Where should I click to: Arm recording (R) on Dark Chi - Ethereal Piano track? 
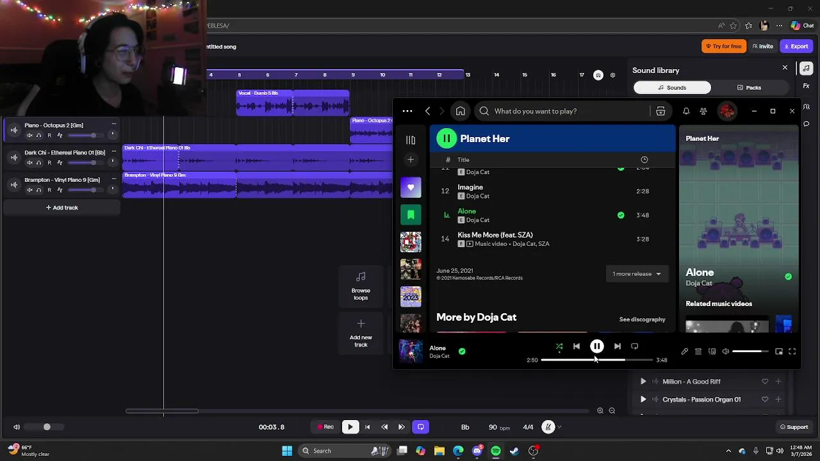(49, 163)
